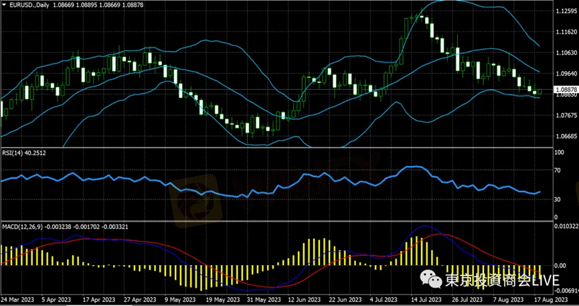This screenshot has height=306, width=579.
Task: Click the triangle arrow before EURUSD title
Action: (x=4, y=5)
